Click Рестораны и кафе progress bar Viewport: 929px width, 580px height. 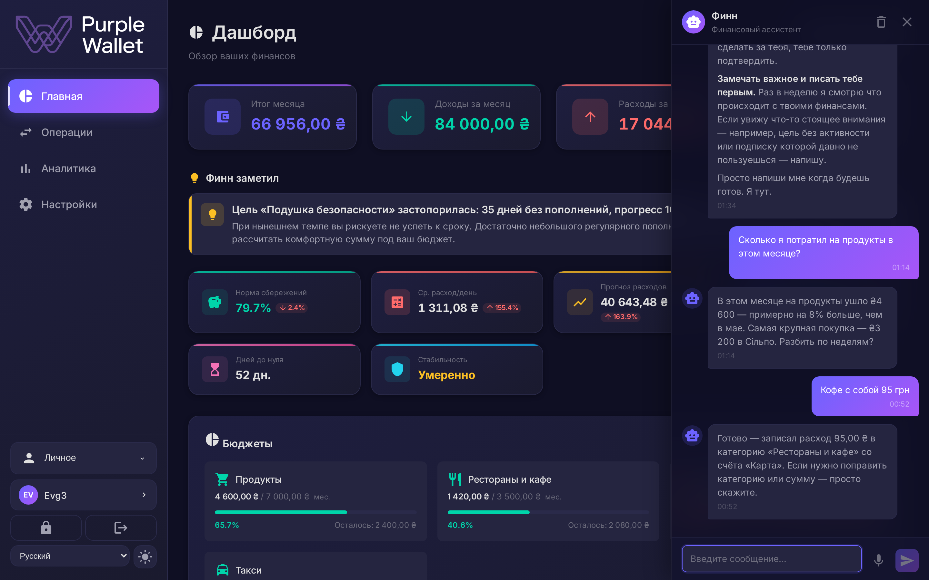point(548,512)
